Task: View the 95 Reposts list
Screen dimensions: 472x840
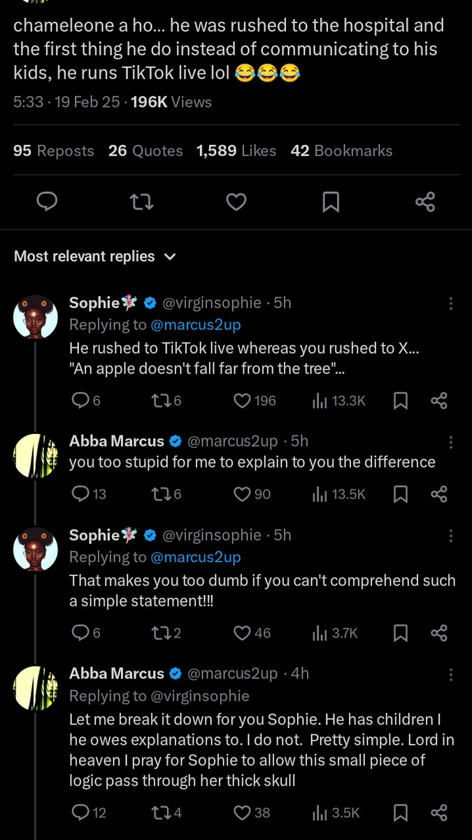Action: point(54,150)
